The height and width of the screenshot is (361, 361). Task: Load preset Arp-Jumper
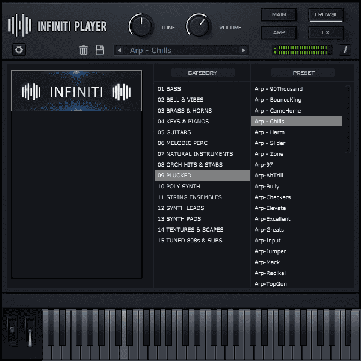coord(297,251)
